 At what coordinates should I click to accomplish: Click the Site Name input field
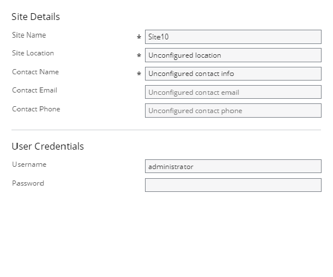coord(233,37)
